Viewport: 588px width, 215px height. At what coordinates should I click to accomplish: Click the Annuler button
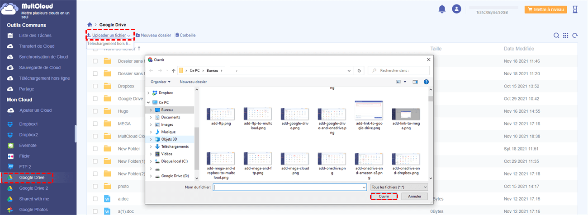(x=415, y=197)
